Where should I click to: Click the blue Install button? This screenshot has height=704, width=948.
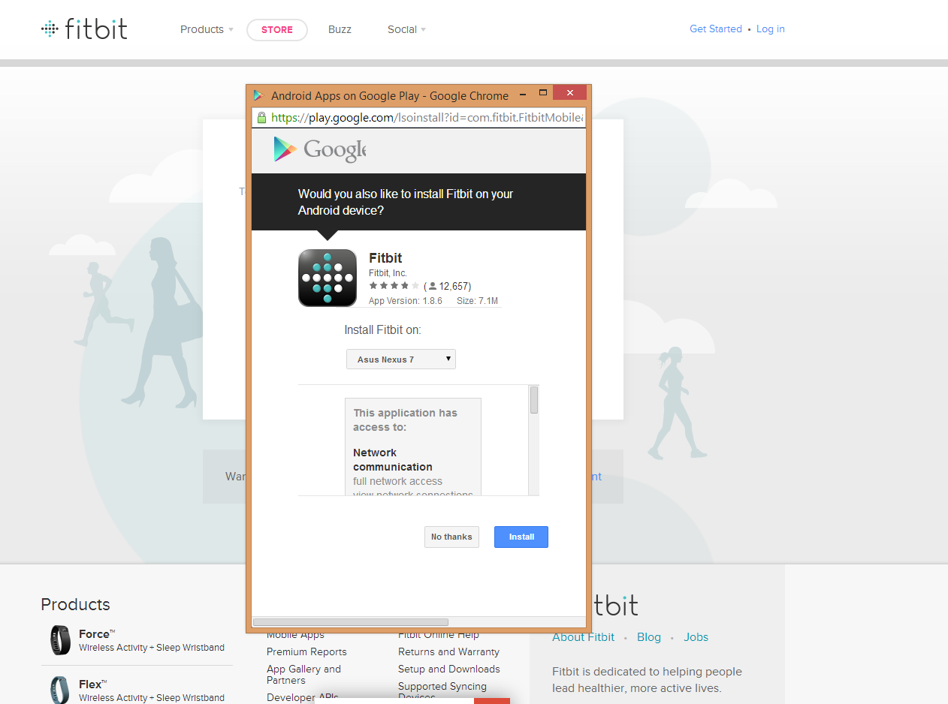521,537
